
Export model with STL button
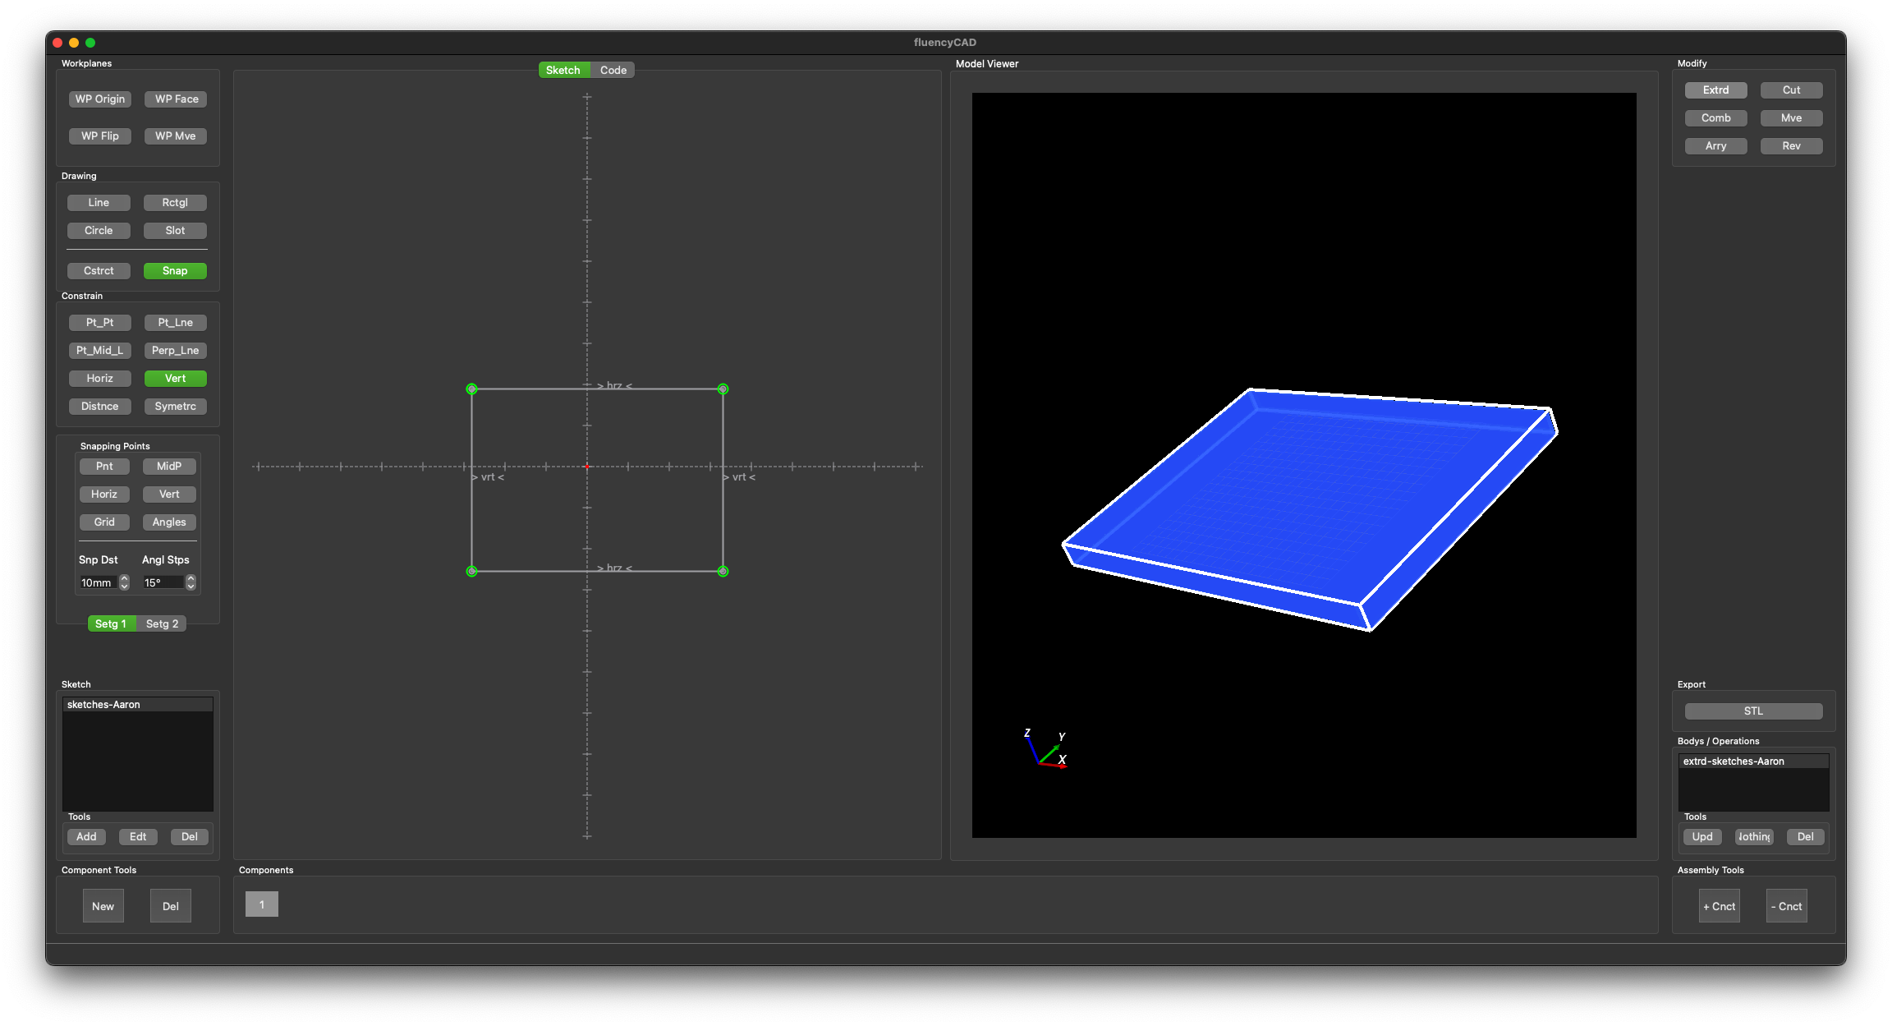tap(1753, 711)
